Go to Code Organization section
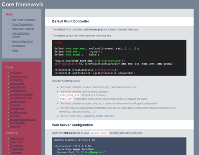Screen dimensions: 199x155 [22, 24]
